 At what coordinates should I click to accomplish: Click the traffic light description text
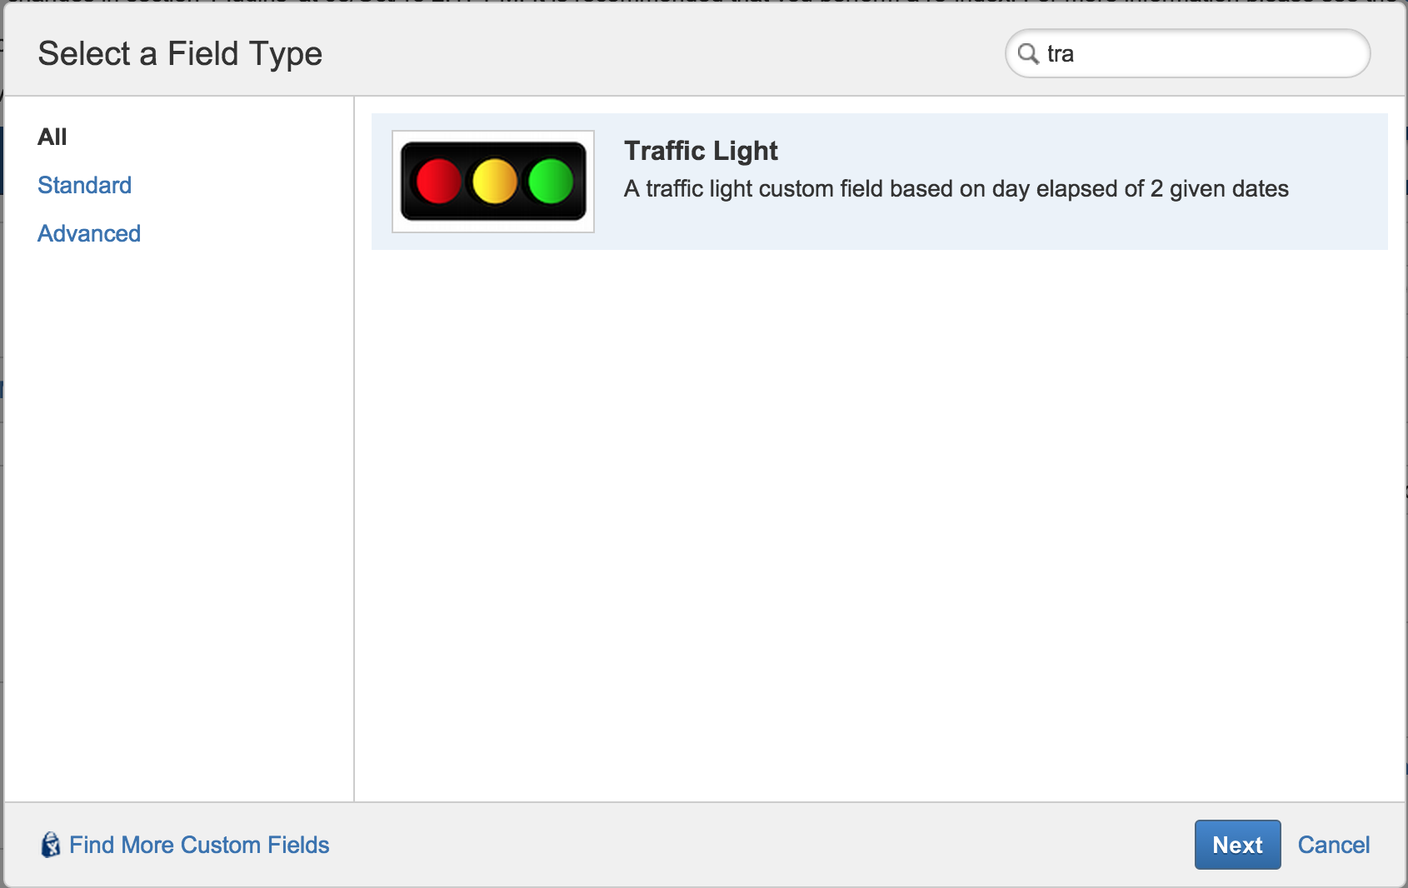pos(956,189)
